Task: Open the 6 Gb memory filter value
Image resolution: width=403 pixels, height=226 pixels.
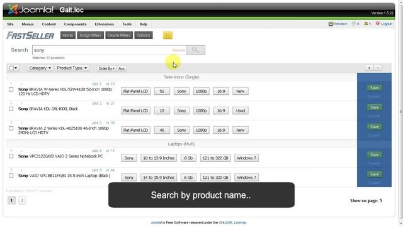Action: pos(188,178)
